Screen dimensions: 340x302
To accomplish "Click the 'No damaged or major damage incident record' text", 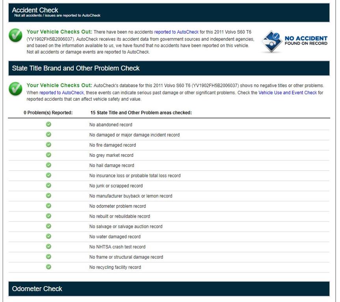I will [134, 135].
